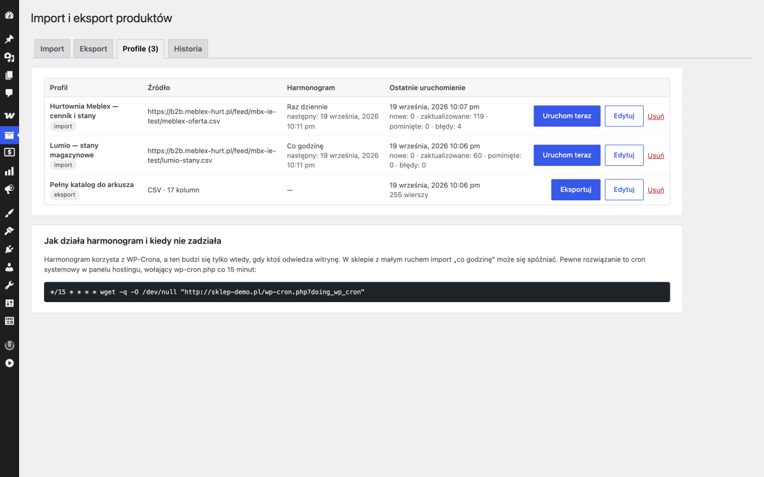This screenshot has width=764, height=477.
Task: Open the Media library icon
Action: [10, 57]
